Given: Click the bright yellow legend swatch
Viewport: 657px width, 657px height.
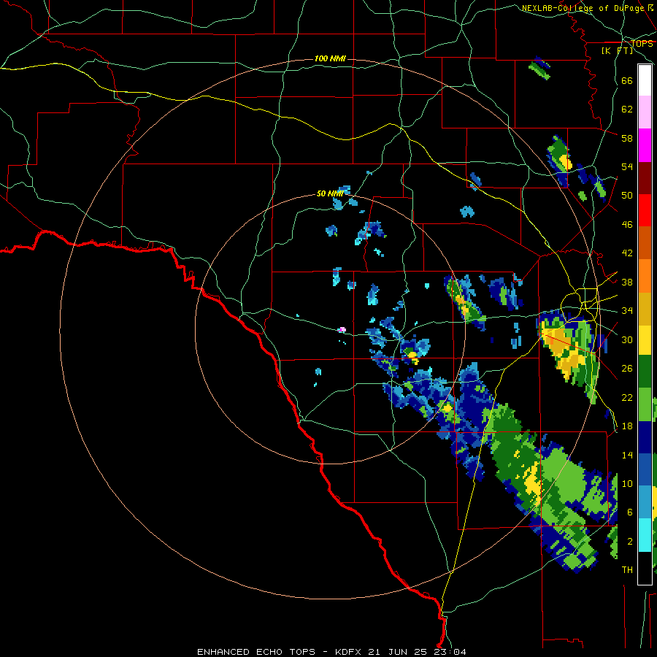Looking at the screenshot, I should (x=645, y=340).
